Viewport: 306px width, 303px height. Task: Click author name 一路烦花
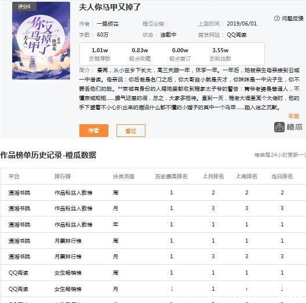[108, 24]
